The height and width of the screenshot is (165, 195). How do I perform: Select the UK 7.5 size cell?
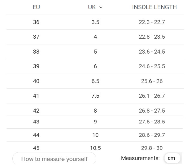[x=95, y=96]
